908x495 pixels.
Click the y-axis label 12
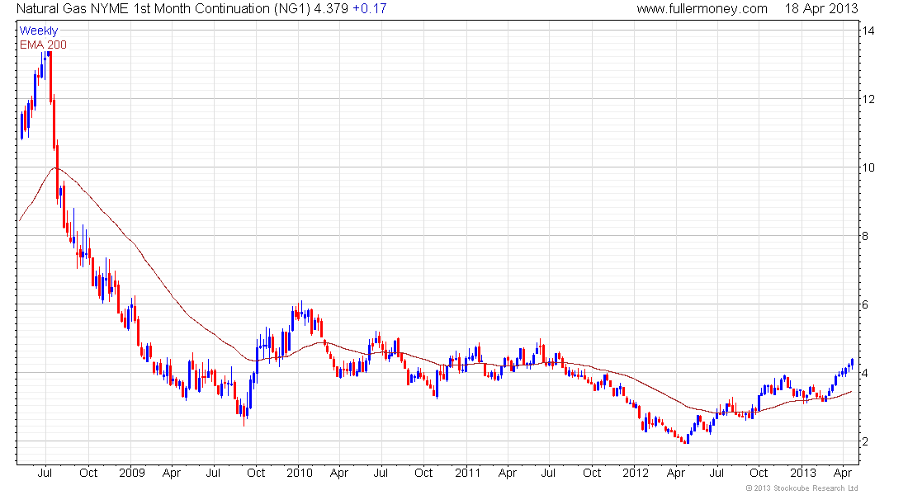(x=868, y=99)
